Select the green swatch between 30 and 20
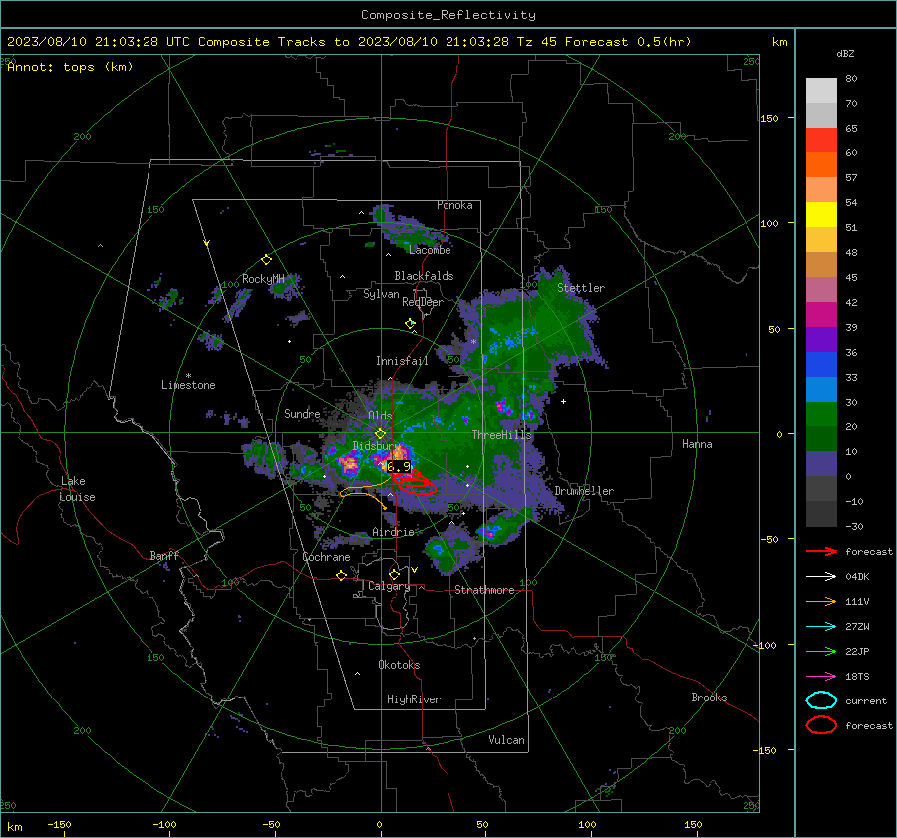The height and width of the screenshot is (838, 897). click(821, 415)
